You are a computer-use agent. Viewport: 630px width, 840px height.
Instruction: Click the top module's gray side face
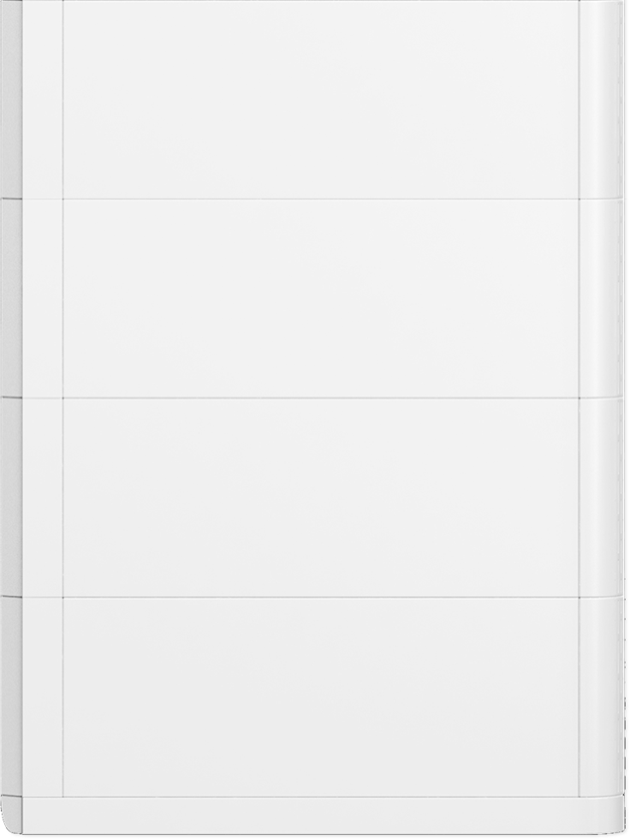click(x=11, y=99)
